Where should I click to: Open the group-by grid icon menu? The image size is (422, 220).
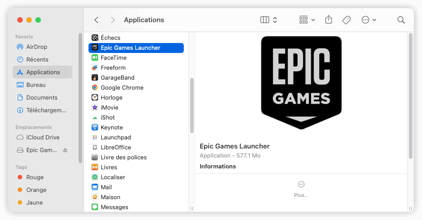[x=307, y=20]
